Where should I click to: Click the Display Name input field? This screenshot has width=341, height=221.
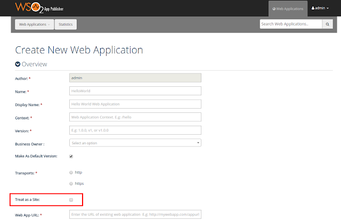click(135, 104)
